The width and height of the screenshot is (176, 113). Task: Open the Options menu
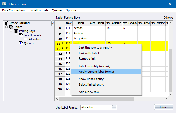click(x=71, y=10)
